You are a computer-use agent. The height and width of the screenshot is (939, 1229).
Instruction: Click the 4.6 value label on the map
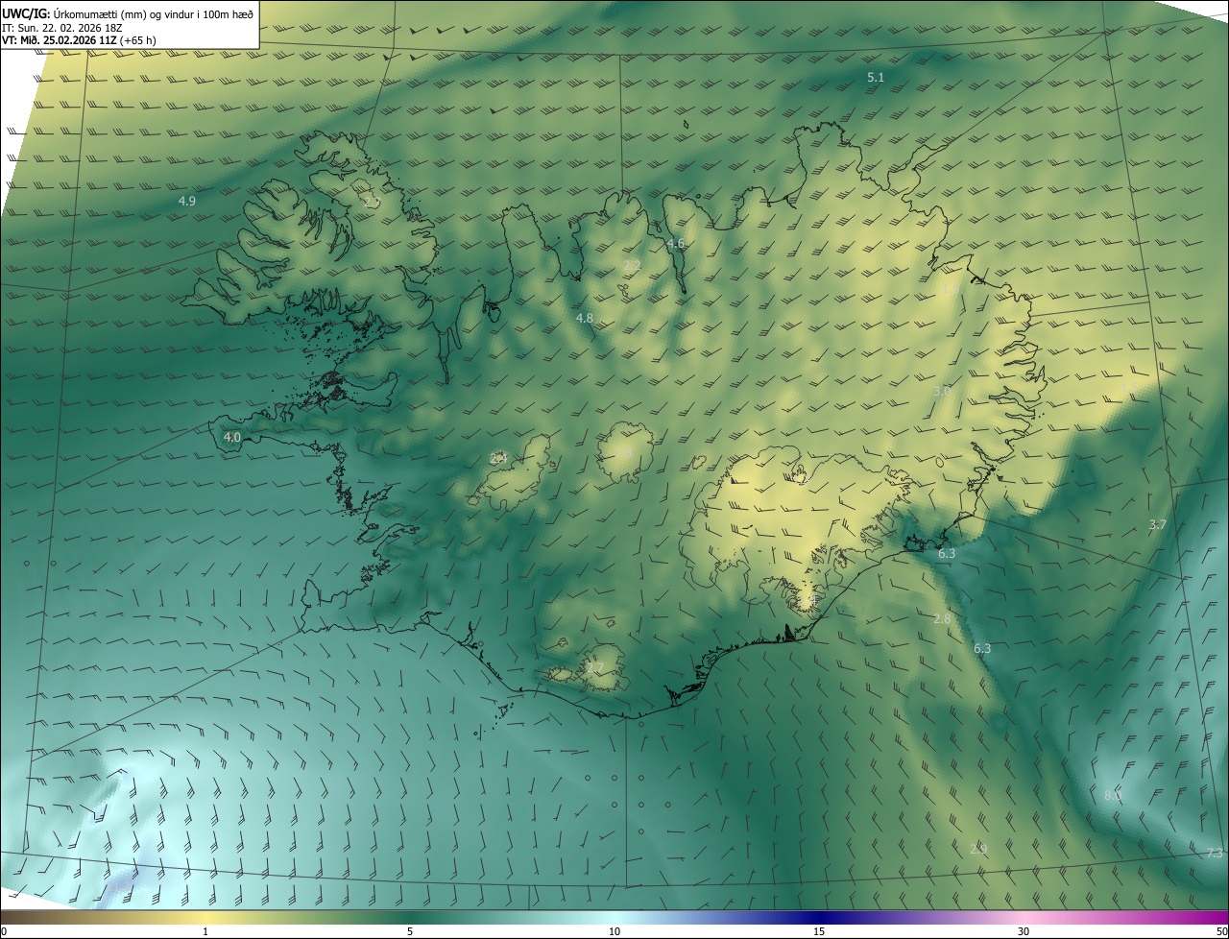pos(676,244)
